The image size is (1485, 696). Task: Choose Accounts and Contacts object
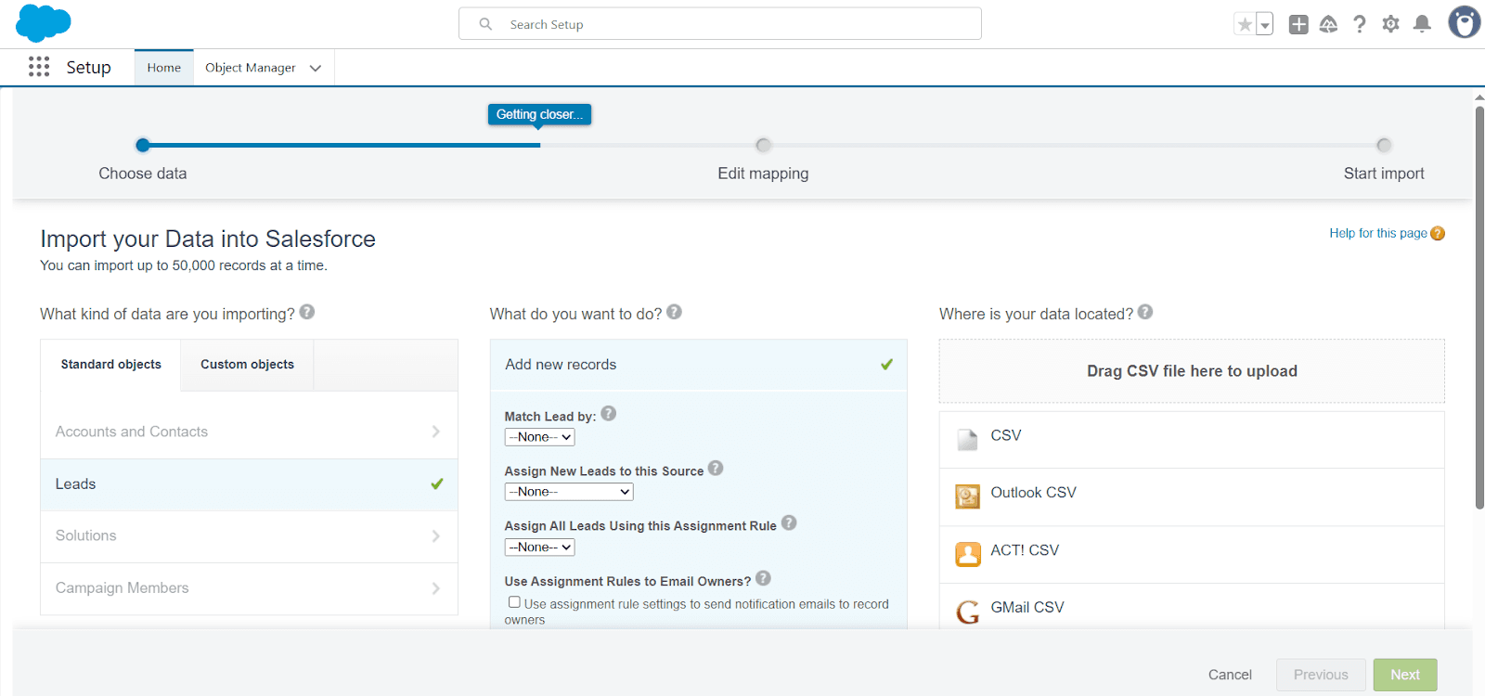(249, 432)
